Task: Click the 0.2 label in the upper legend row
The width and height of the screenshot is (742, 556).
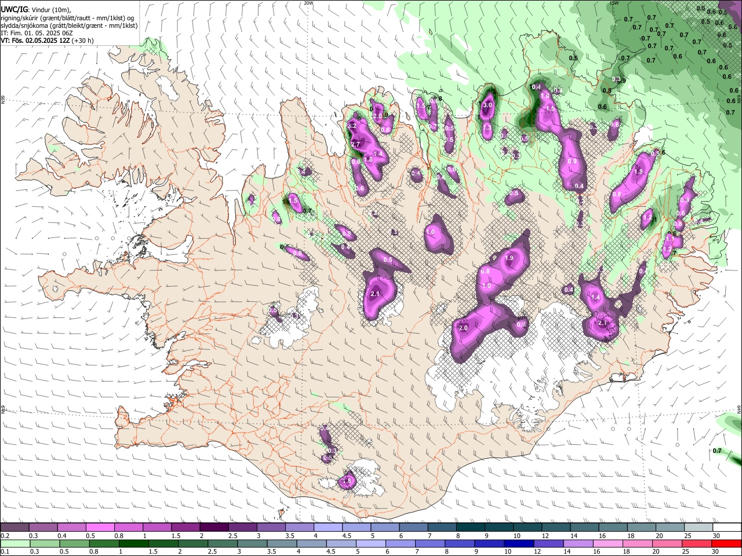Action: coord(5,536)
